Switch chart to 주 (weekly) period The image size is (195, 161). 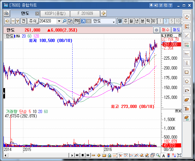[x=126, y=21]
